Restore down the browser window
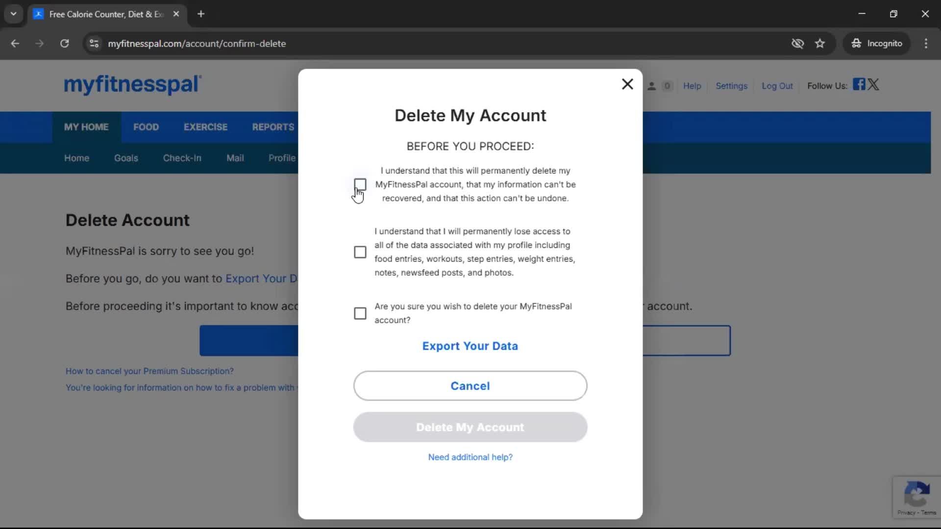941x529 pixels. click(x=893, y=14)
